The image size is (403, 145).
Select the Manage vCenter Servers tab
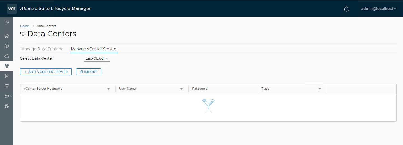click(94, 49)
